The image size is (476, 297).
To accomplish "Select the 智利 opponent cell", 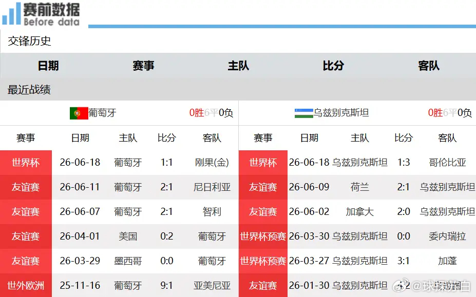I will tap(212, 212).
